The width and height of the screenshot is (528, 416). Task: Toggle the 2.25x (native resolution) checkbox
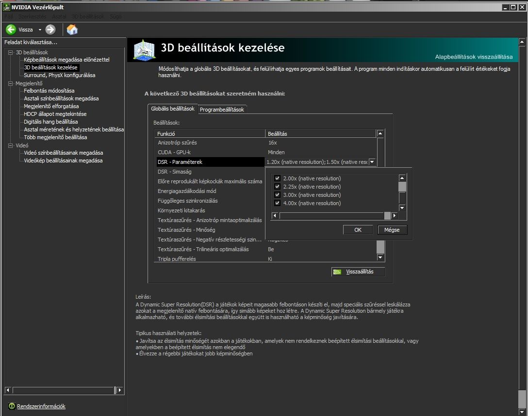point(277,187)
